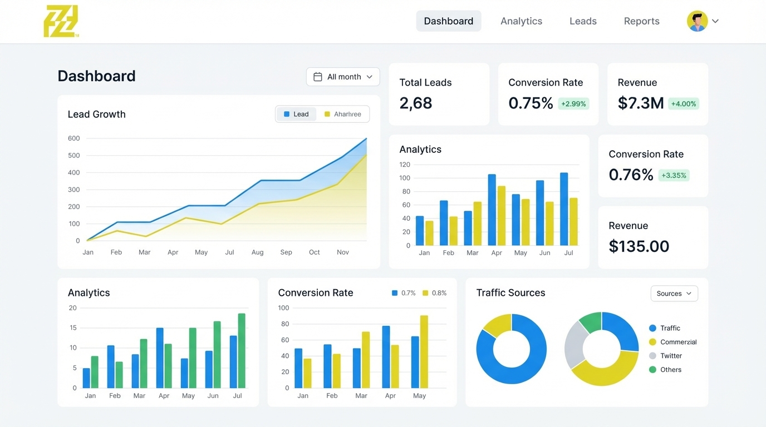Switch to the Analytics page
The height and width of the screenshot is (427, 766).
(521, 21)
